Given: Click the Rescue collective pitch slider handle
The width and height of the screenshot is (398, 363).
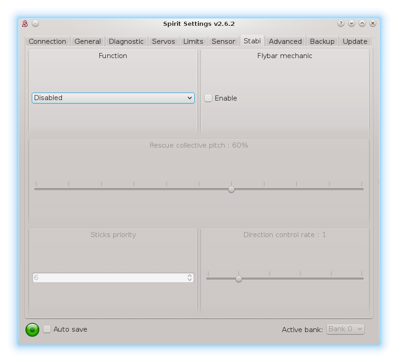Looking at the screenshot, I should click(x=231, y=189).
